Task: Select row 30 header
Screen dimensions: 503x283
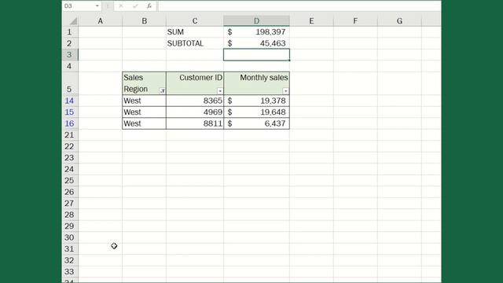Action: coord(70,237)
